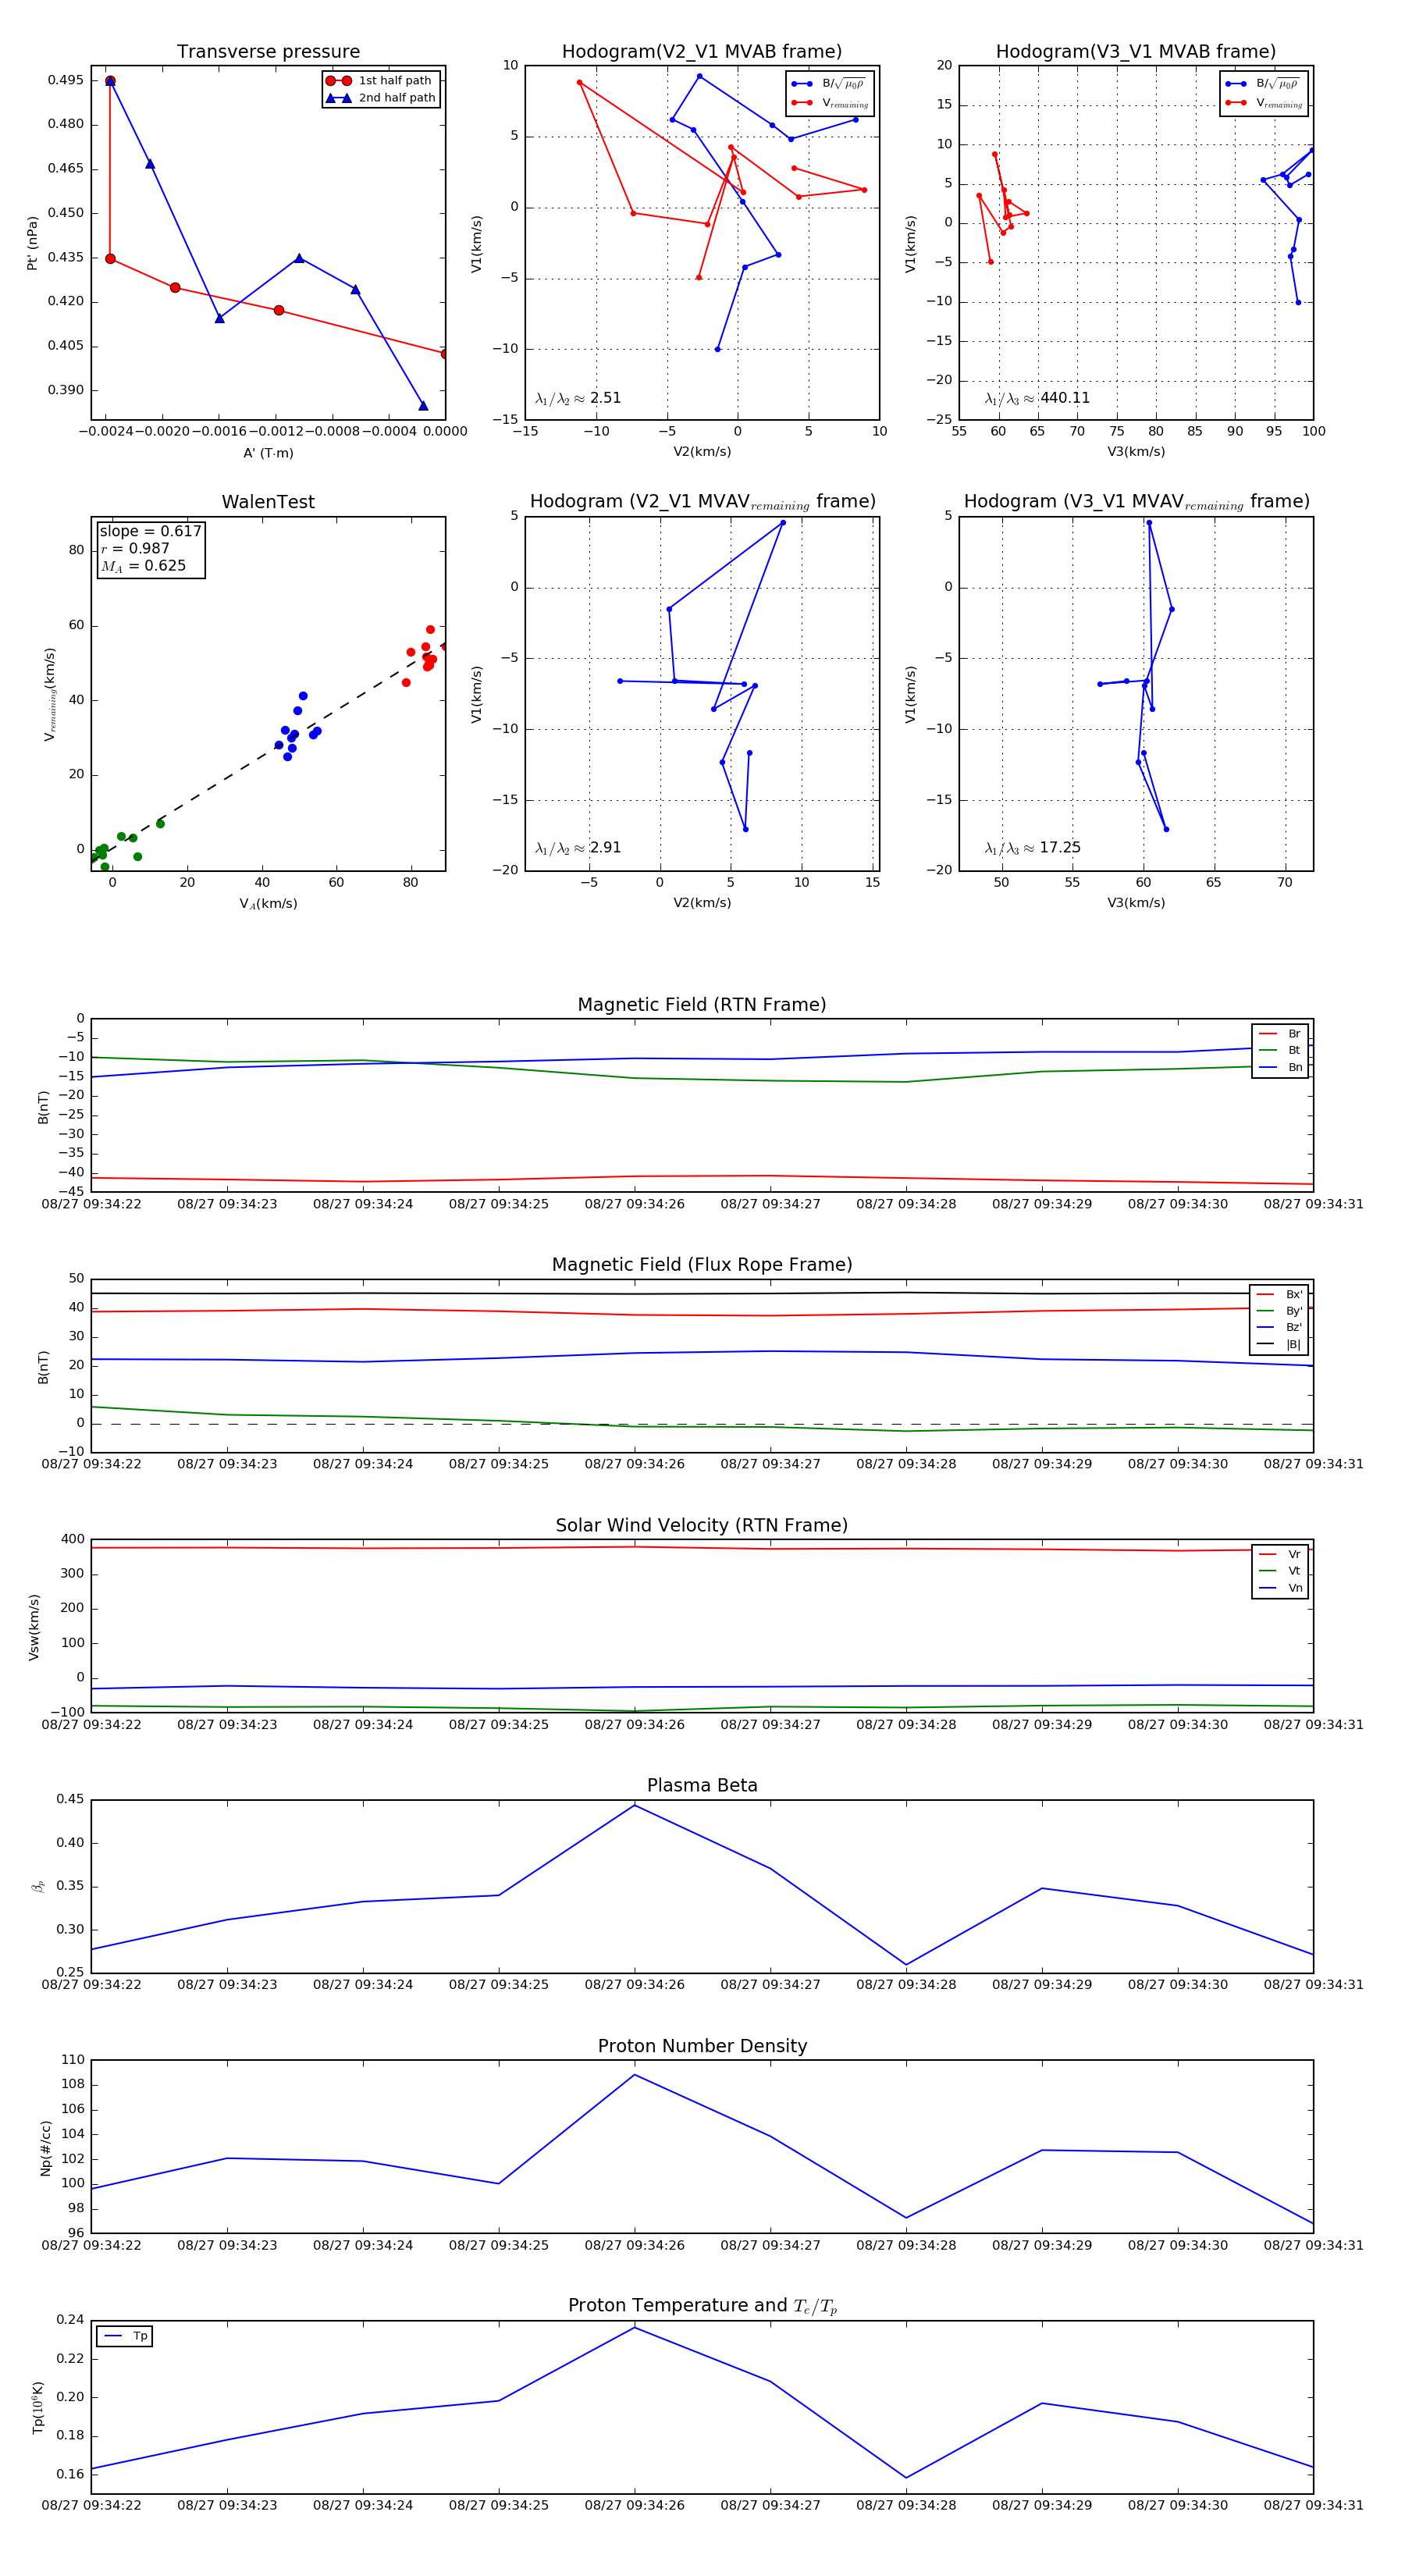This screenshot has height=2576, width=1405.
Task: Select the "|B|" legend entry
Action: pos(1280,1344)
